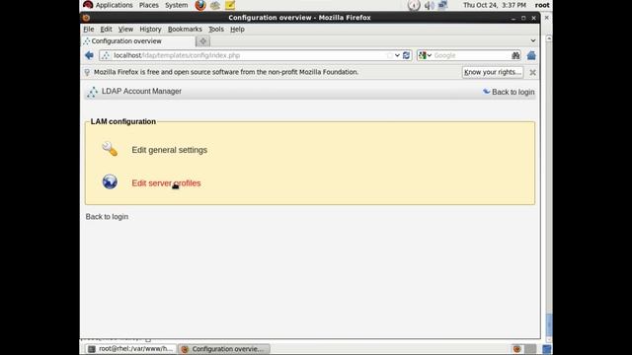Click the Firefox icon in window title bar
Screen dimensions: 632x355
point(86,18)
